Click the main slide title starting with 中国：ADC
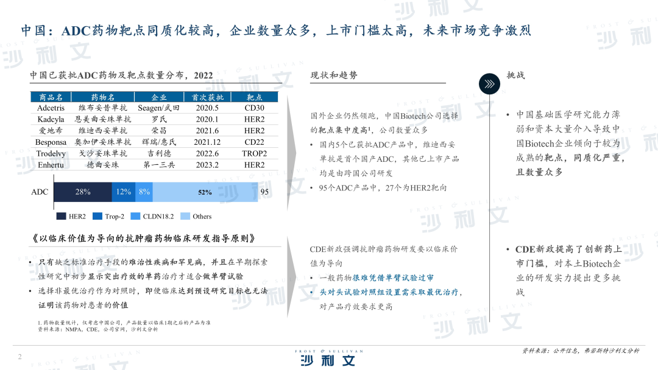Image resolution: width=658 pixels, height=370 pixels. (x=276, y=30)
